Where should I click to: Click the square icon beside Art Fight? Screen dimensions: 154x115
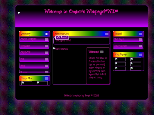[140, 39]
